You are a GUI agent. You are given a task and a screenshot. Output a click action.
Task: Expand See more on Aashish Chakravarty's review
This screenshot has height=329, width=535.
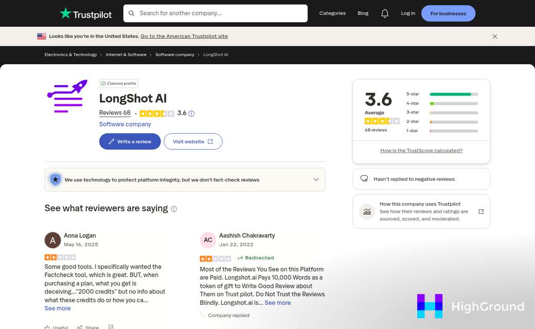click(278, 303)
